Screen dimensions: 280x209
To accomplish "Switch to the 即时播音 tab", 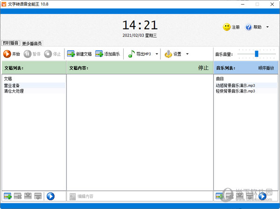I will coord(11,43).
